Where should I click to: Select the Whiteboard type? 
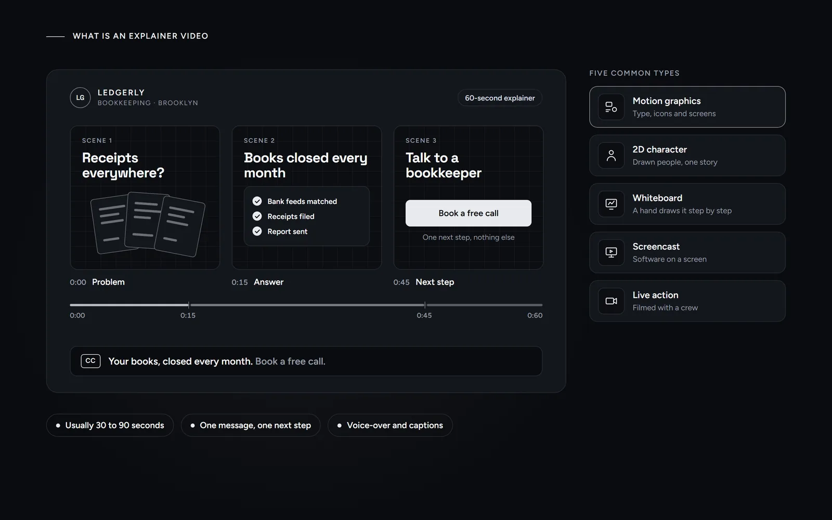687,204
